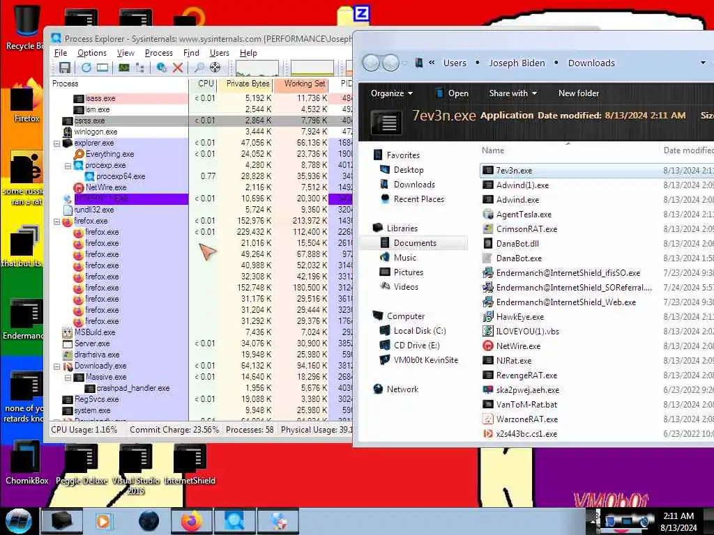The height and width of the screenshot is (535, 714).
Task: Open the Users menu
Action: 220,53
